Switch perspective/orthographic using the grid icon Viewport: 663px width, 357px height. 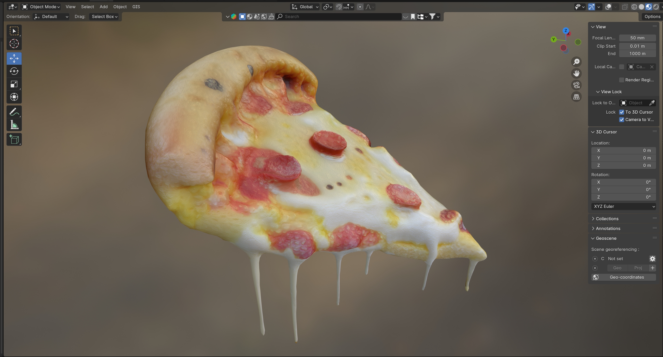[576, 97]
